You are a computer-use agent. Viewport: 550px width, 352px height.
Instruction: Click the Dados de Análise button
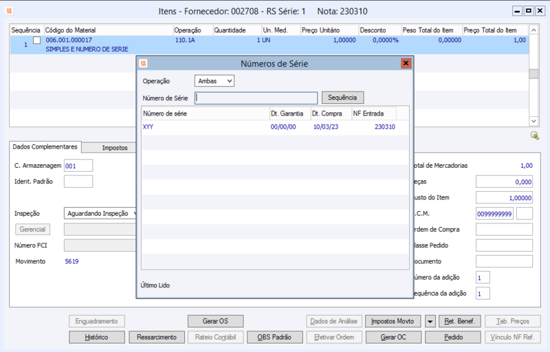click(334, 321)
